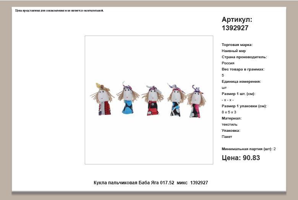Click the 'Материал:' label
298x200 pixels.
[x=232, y=118]
